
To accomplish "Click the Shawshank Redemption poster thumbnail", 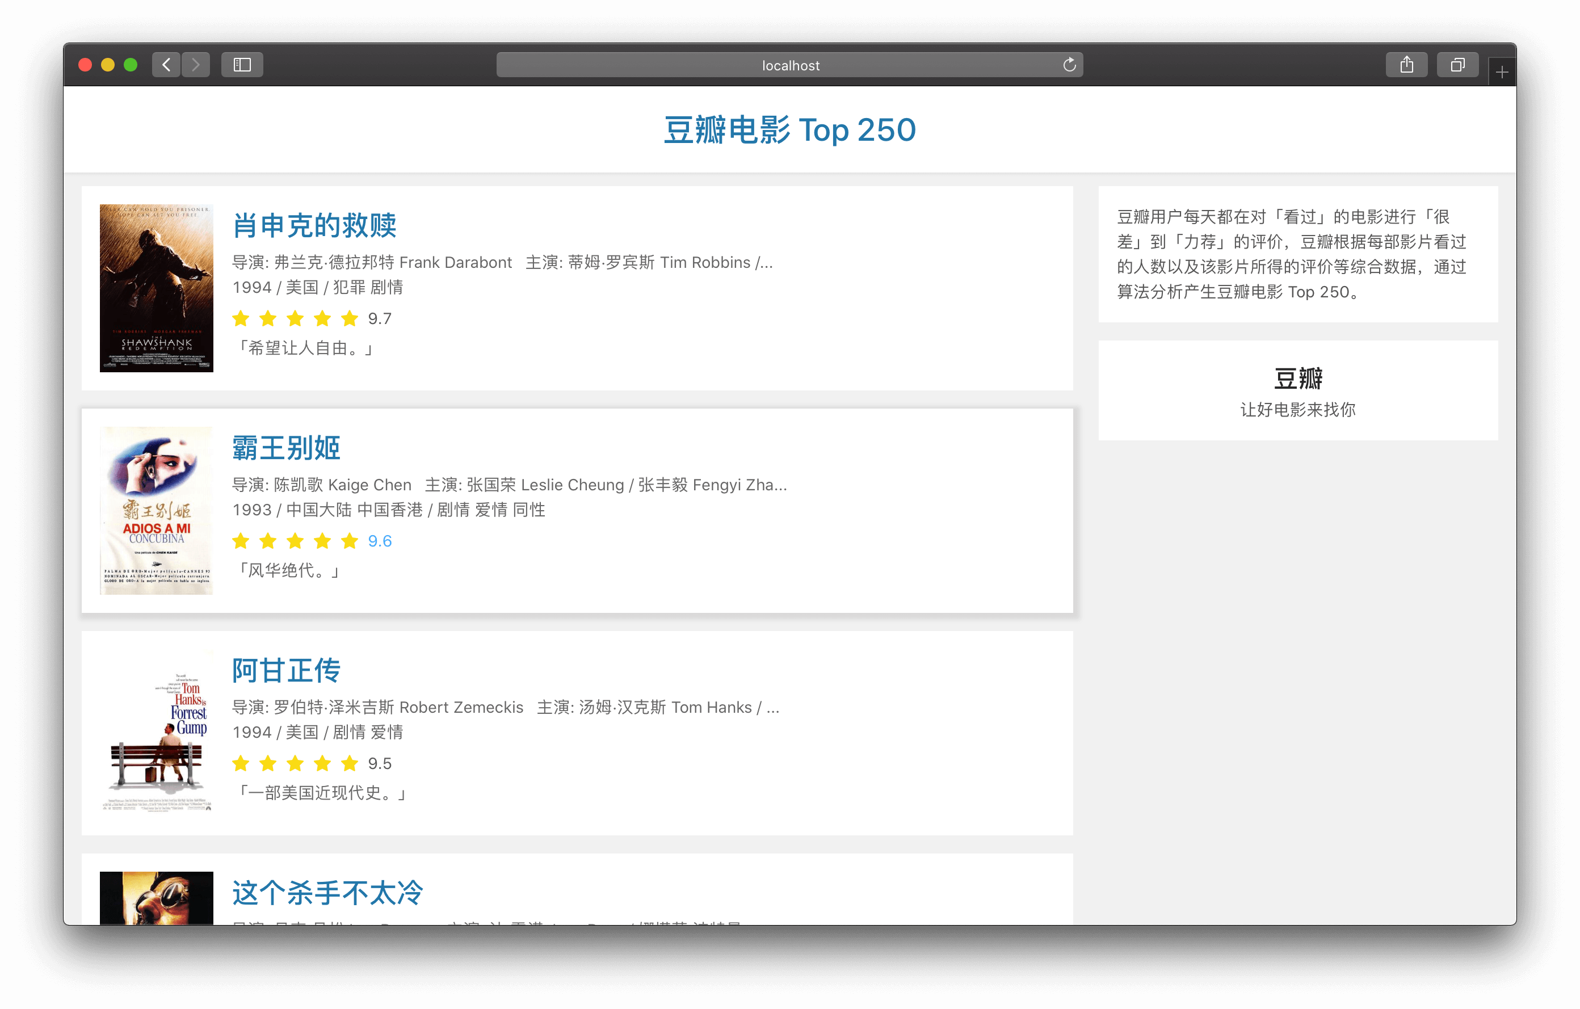I will (x=156, y=288).
